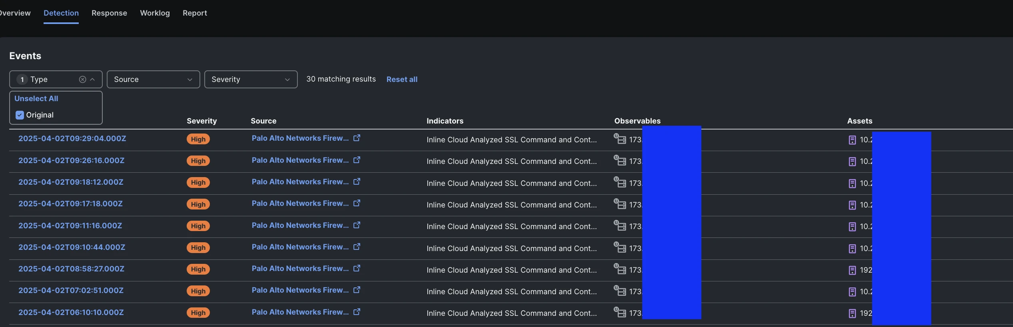Open Palo Alto Networks source link for 06:10:10 event
The width and height of the screenshot is (1013, 327).
(x=300, y=312)
